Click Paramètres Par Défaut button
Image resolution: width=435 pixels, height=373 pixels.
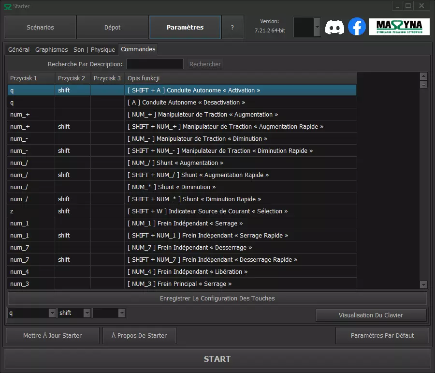pyautogui.click(x=382, y=335)
